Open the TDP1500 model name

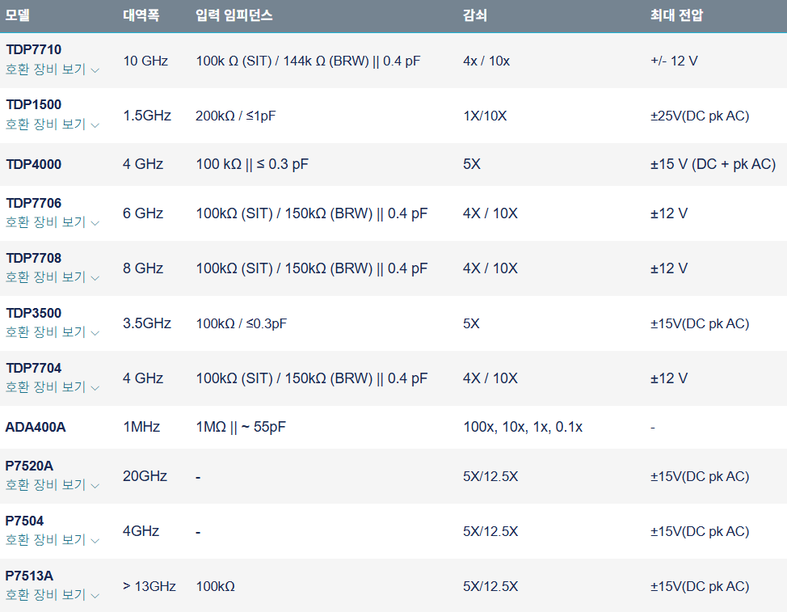[x=34, y=104]
